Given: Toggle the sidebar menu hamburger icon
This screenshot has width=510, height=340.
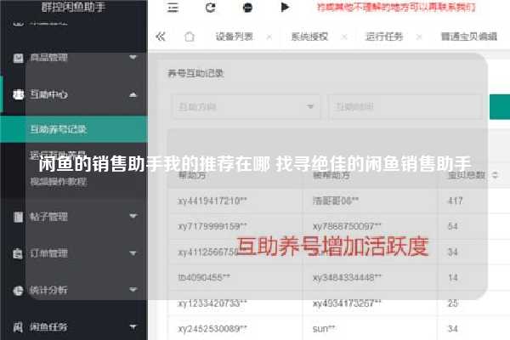Looking at the screenshot, I should click(173, 7).
